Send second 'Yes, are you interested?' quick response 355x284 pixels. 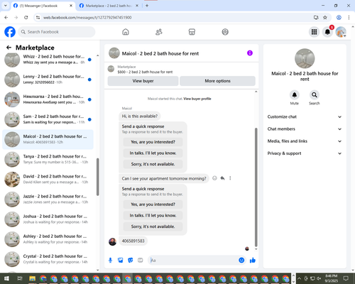point(153,204)
